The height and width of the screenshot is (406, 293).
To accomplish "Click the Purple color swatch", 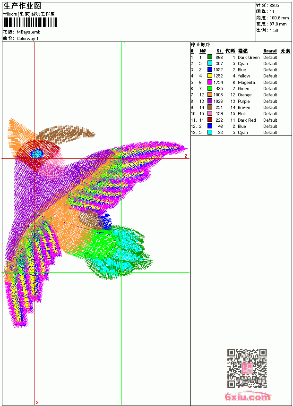I will coord(210,101).
